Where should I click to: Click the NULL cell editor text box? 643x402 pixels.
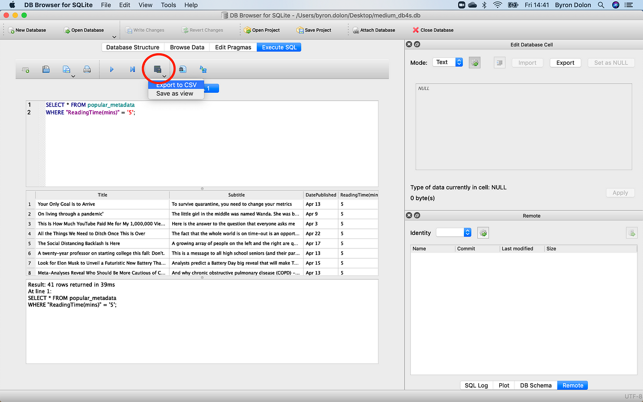[525, 127]
